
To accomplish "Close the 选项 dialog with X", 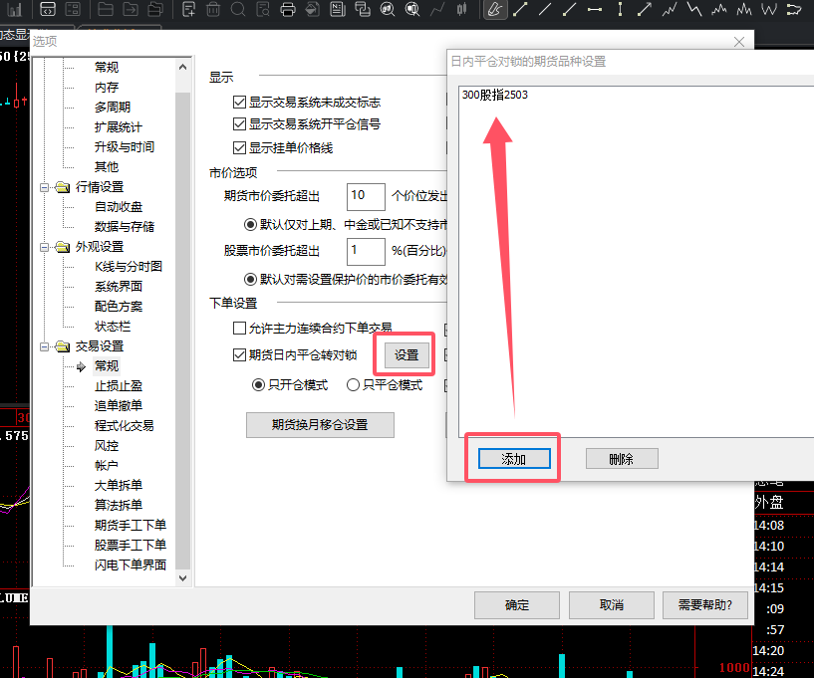I will click(x=739, y=42).
